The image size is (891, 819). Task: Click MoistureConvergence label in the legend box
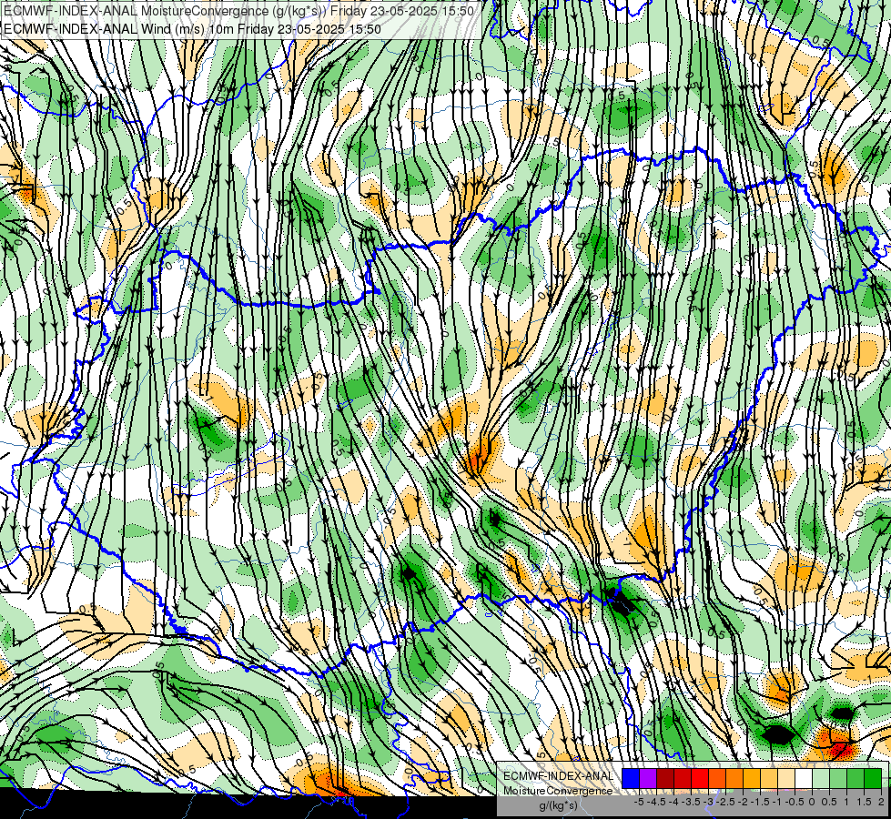[558, 791]
